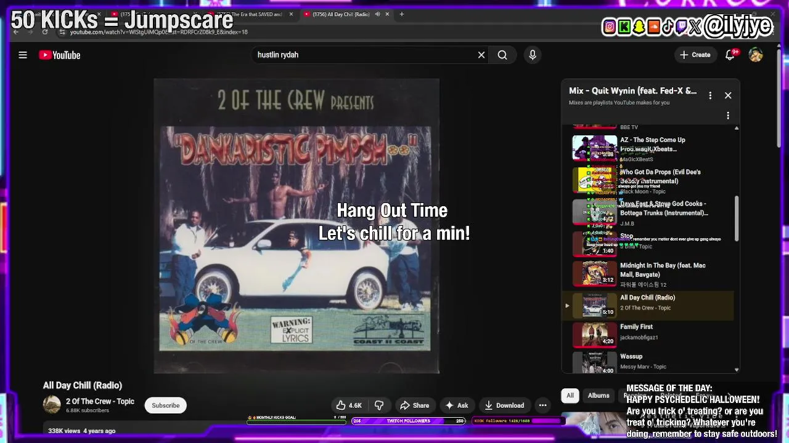Mute the All Day Chill browser tab speaker icon

pyautogui.click(x=377, y=14)
